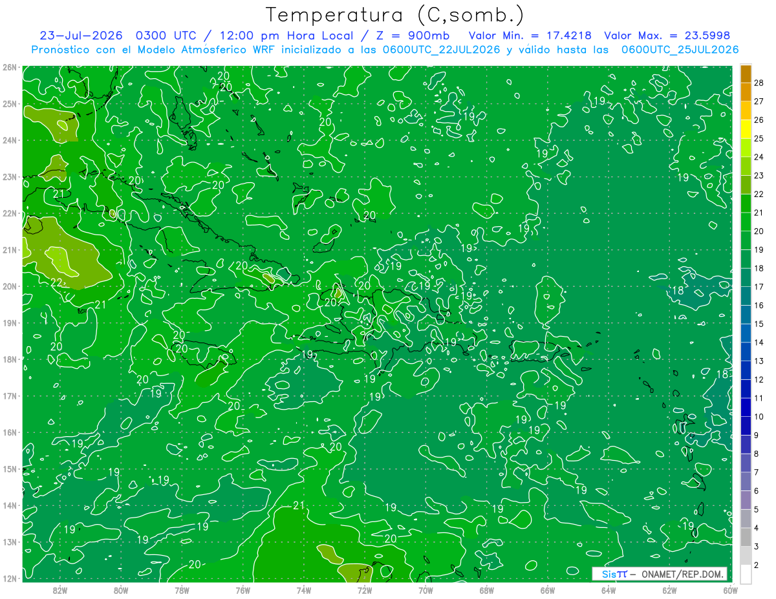The height and width of the screenshot is (599, 776).
Task: Pick the yellow swatch between 25 and 26
Action: tap(746, 129)
